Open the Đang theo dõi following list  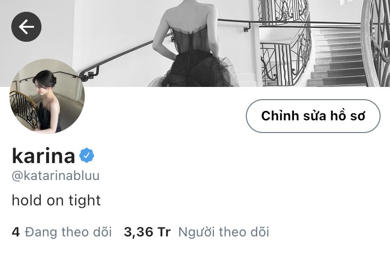[62, 232]
